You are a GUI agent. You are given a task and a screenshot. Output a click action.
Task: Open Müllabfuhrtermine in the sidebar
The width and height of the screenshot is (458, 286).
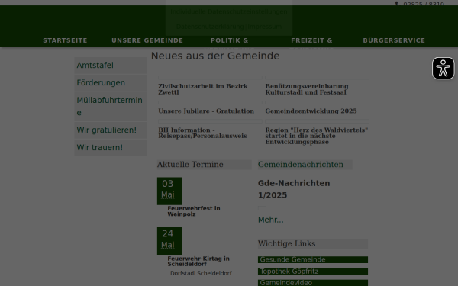(x=111, y=106)
